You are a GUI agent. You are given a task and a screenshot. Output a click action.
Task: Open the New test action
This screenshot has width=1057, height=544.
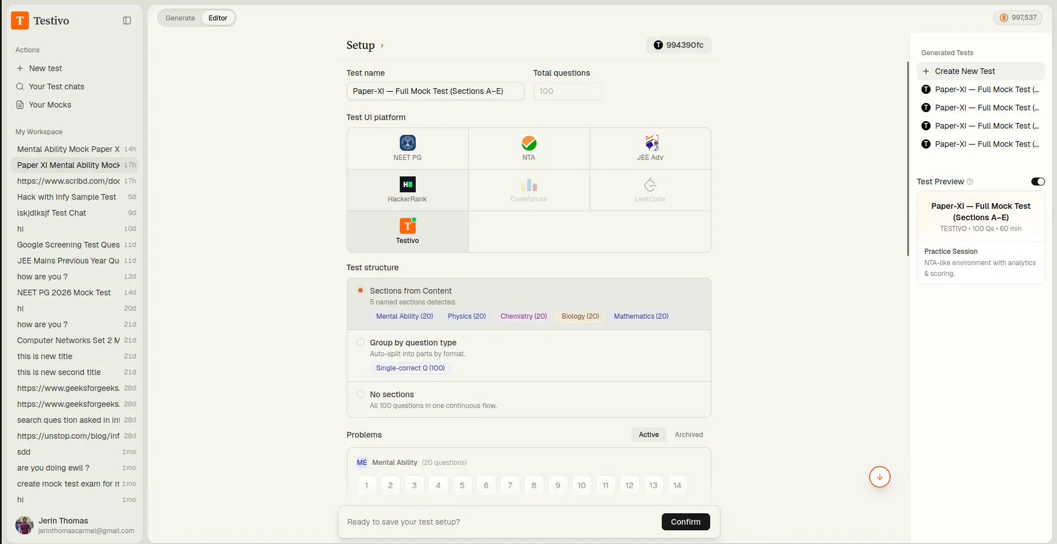[75, 68]
